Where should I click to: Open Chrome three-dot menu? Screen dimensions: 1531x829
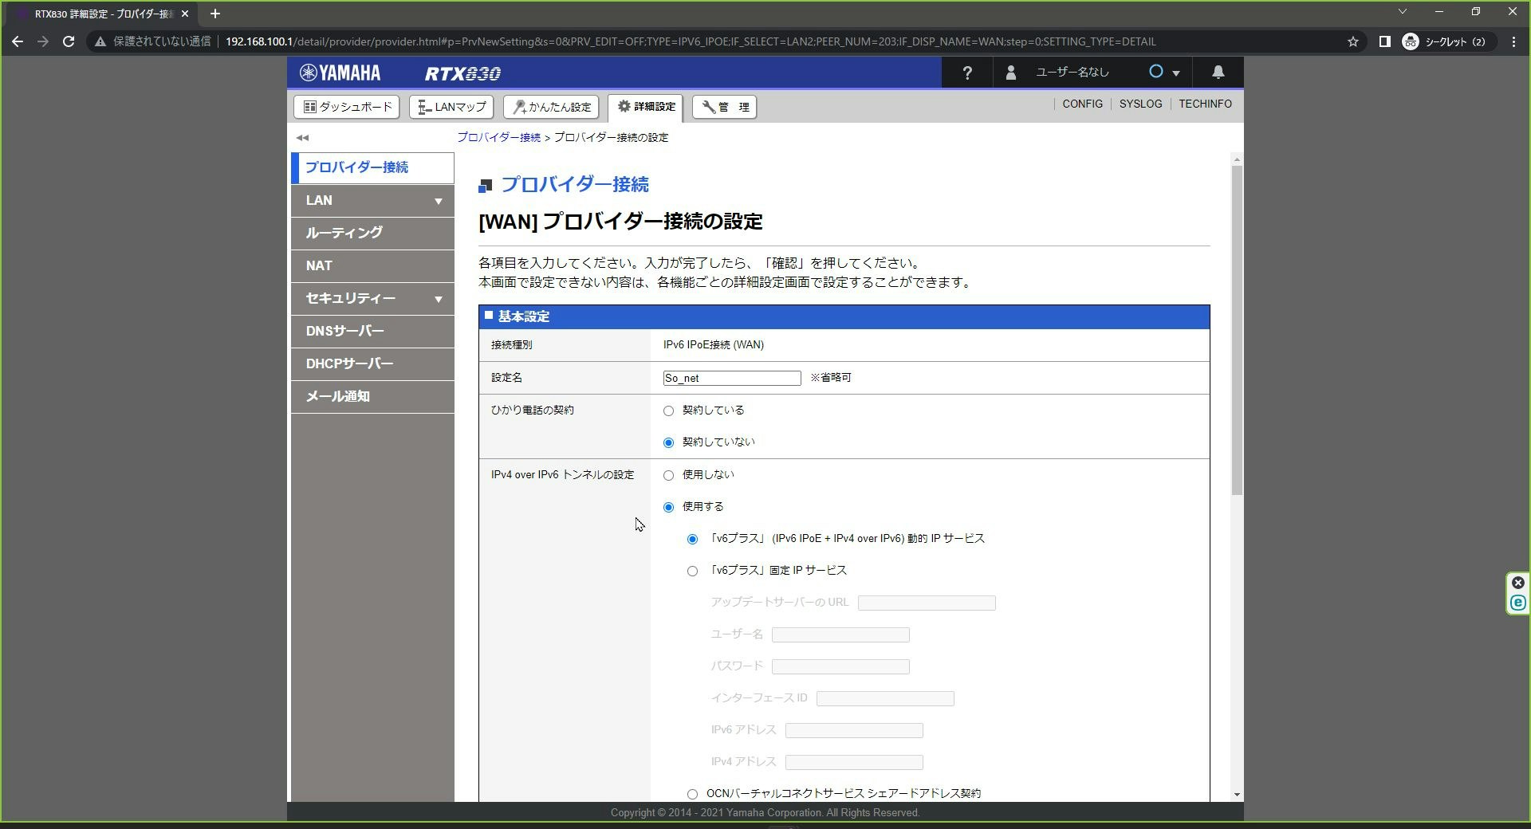coord(1513,41)
